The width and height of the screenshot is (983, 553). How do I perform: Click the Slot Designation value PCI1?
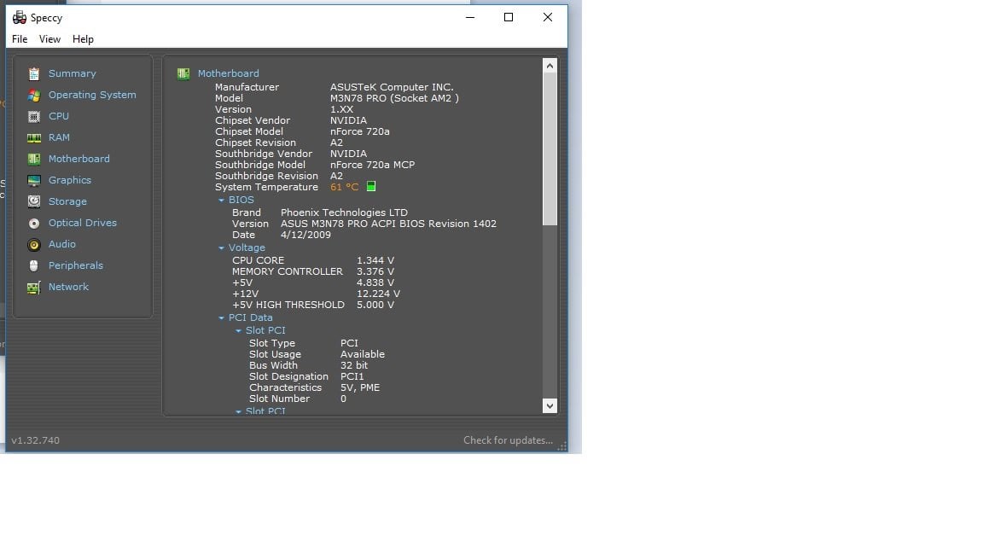click(x=352, y=376)
